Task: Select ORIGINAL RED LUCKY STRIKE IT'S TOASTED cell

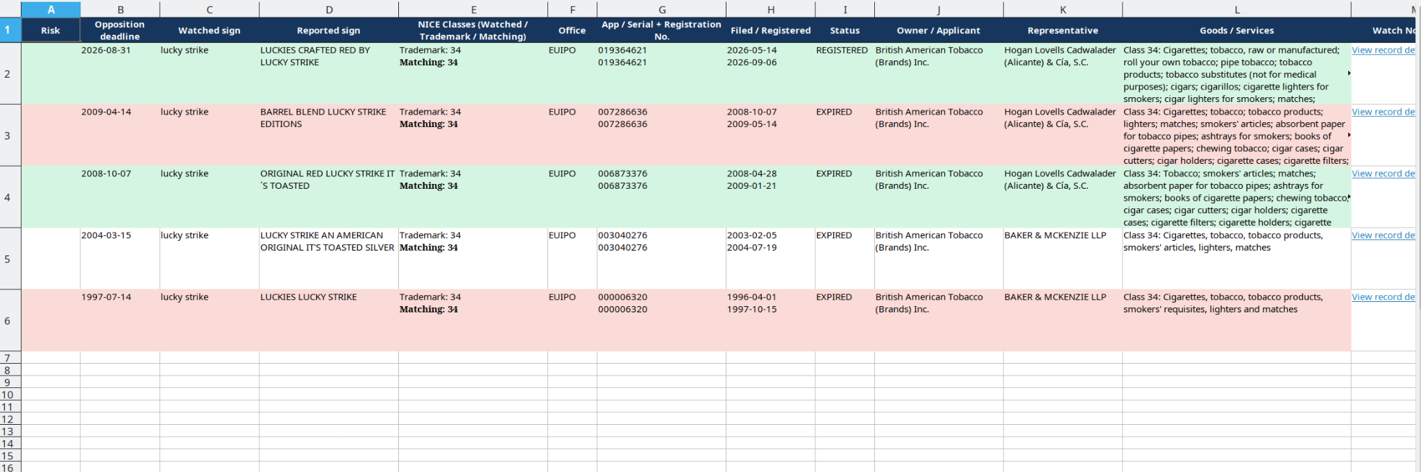Action: 329,197
